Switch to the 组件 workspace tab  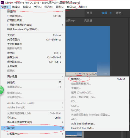pos(90,13)
